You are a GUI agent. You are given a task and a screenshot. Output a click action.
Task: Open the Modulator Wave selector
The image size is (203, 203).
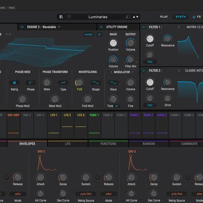[113, 83]
